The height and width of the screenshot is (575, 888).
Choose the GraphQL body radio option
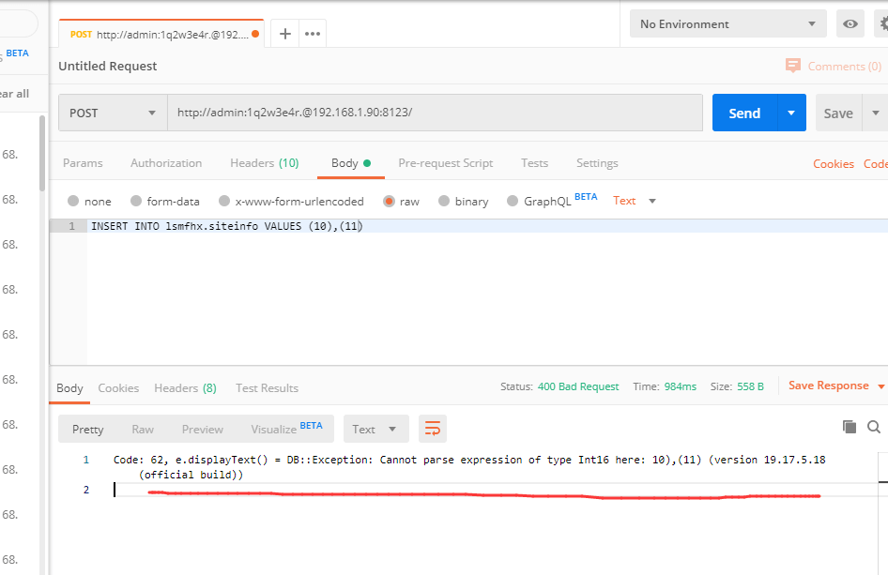point(513,201)
